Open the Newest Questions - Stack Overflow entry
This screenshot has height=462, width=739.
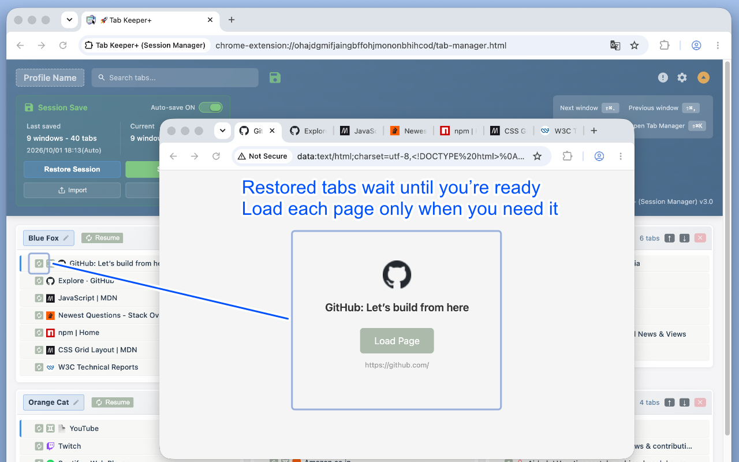[x=108, y=315]
